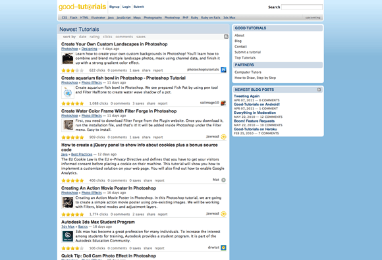Open Create Your Own Custom Landscapes title

(x=114, y=44)
